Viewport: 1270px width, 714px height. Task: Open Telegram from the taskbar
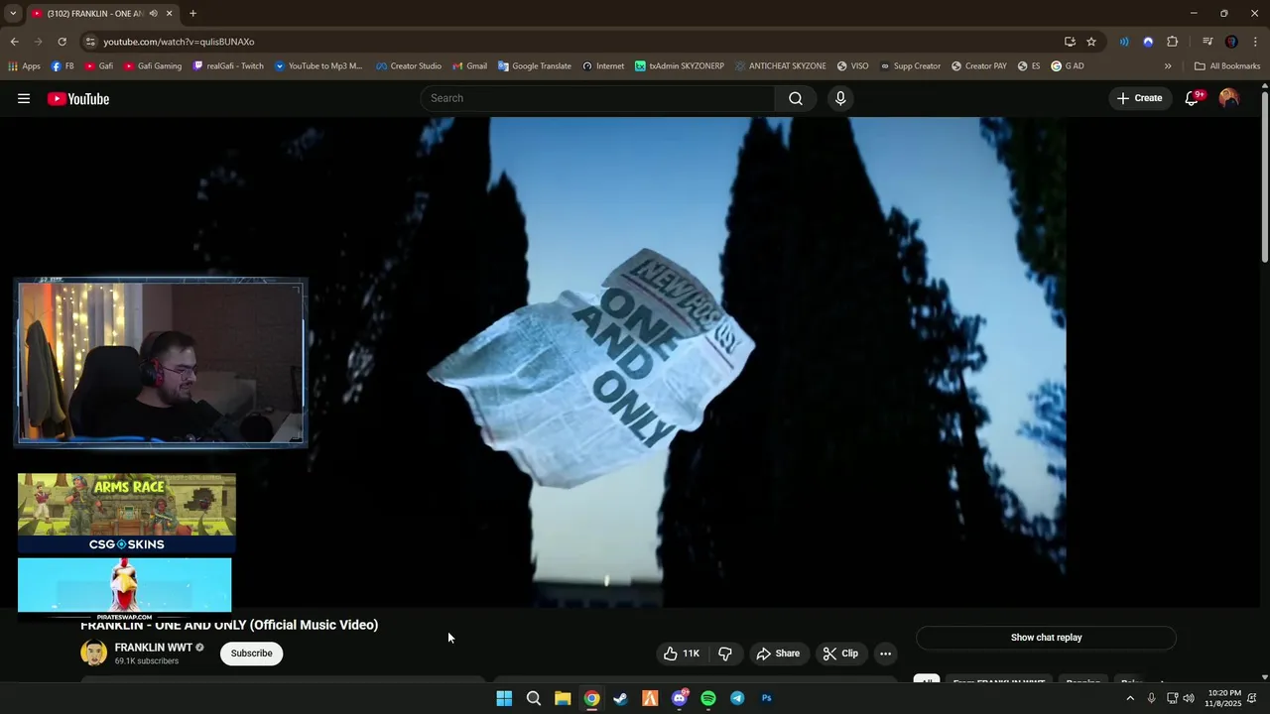(x=737, y=698)
